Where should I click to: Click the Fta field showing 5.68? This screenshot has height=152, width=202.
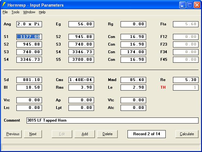click(x=186, y=24)
